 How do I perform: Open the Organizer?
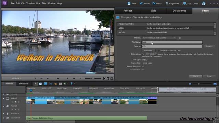tap(172, 3)
